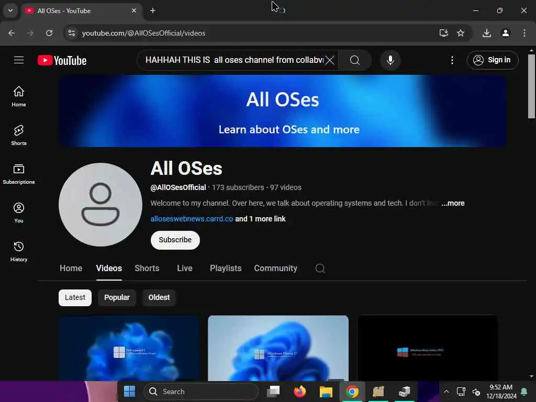Open Chrome profile icon

click(x=506, y=33)
